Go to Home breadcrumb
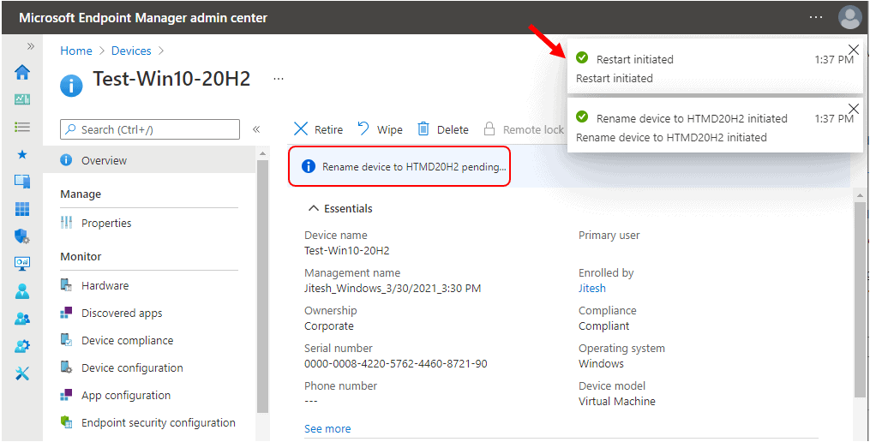The height and width of the screenshot is (442, 870). pos(76,51)
